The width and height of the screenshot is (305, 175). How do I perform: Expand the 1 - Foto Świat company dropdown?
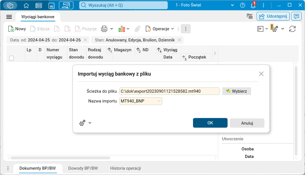[x=232, y=5]
